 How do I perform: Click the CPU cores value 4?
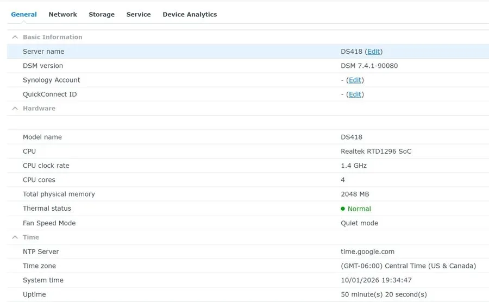(x=343, y=180)
